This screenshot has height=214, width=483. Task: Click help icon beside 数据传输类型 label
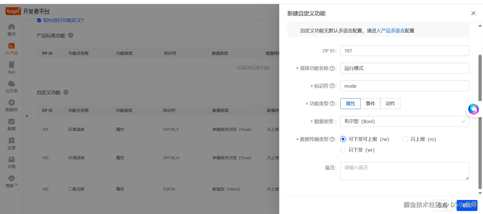click(332, 139)
